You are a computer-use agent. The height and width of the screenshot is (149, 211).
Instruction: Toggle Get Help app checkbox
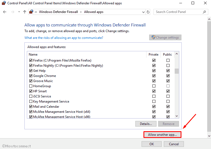click(x=31, y=70)
